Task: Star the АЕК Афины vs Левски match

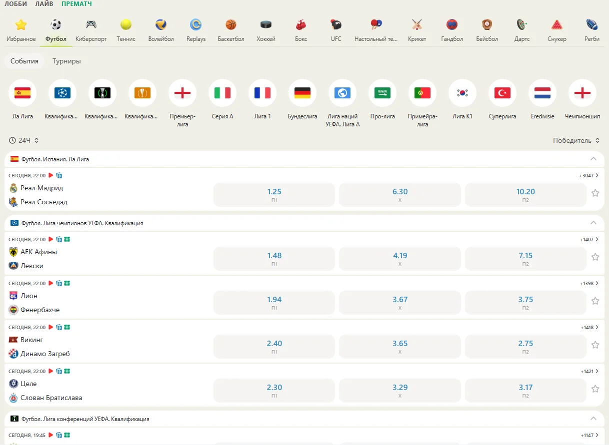Action: [x=595, y=257]
